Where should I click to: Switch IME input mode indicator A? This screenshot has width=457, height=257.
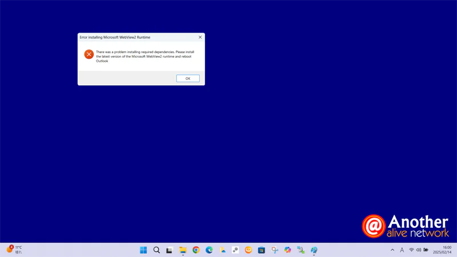tap(402, 250)
